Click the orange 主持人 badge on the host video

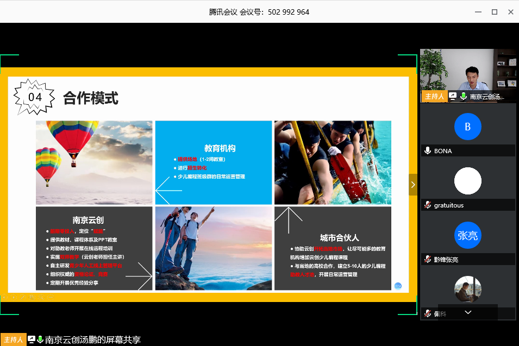click(434, 96)
